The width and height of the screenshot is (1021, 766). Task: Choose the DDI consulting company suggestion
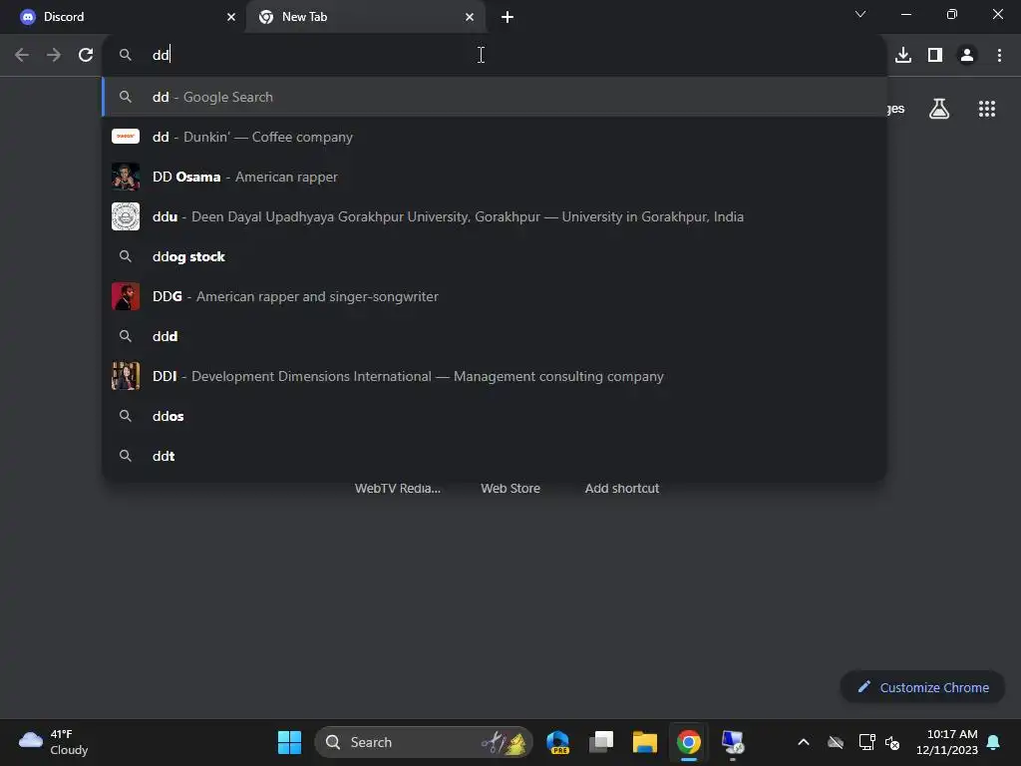tap(495, 376)
